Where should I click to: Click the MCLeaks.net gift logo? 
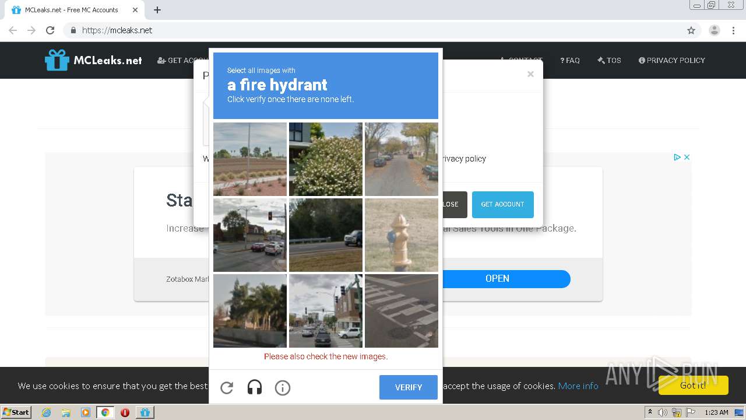click(x=93, y=60)
